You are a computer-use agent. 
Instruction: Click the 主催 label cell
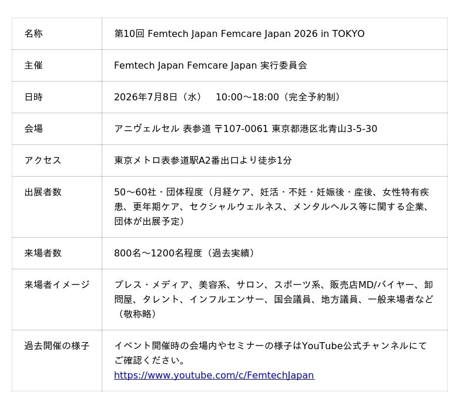pos(33,65)
